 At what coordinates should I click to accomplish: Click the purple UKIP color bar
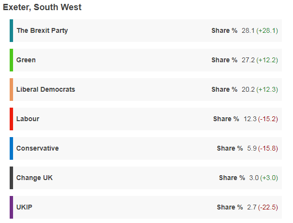[11, 207]
